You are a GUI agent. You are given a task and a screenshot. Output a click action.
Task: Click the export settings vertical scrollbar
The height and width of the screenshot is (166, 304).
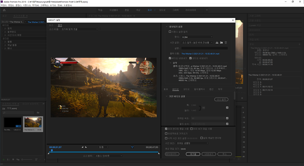[x=234, y=96]
